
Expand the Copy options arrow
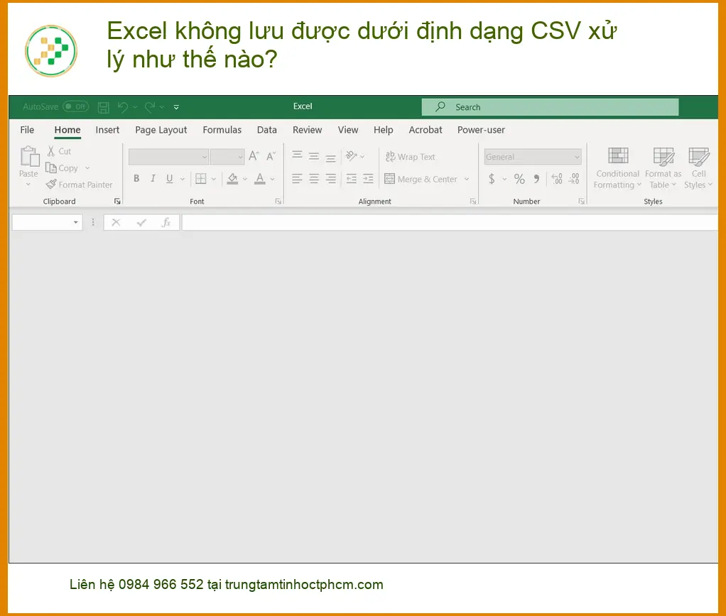coord(87,168)
